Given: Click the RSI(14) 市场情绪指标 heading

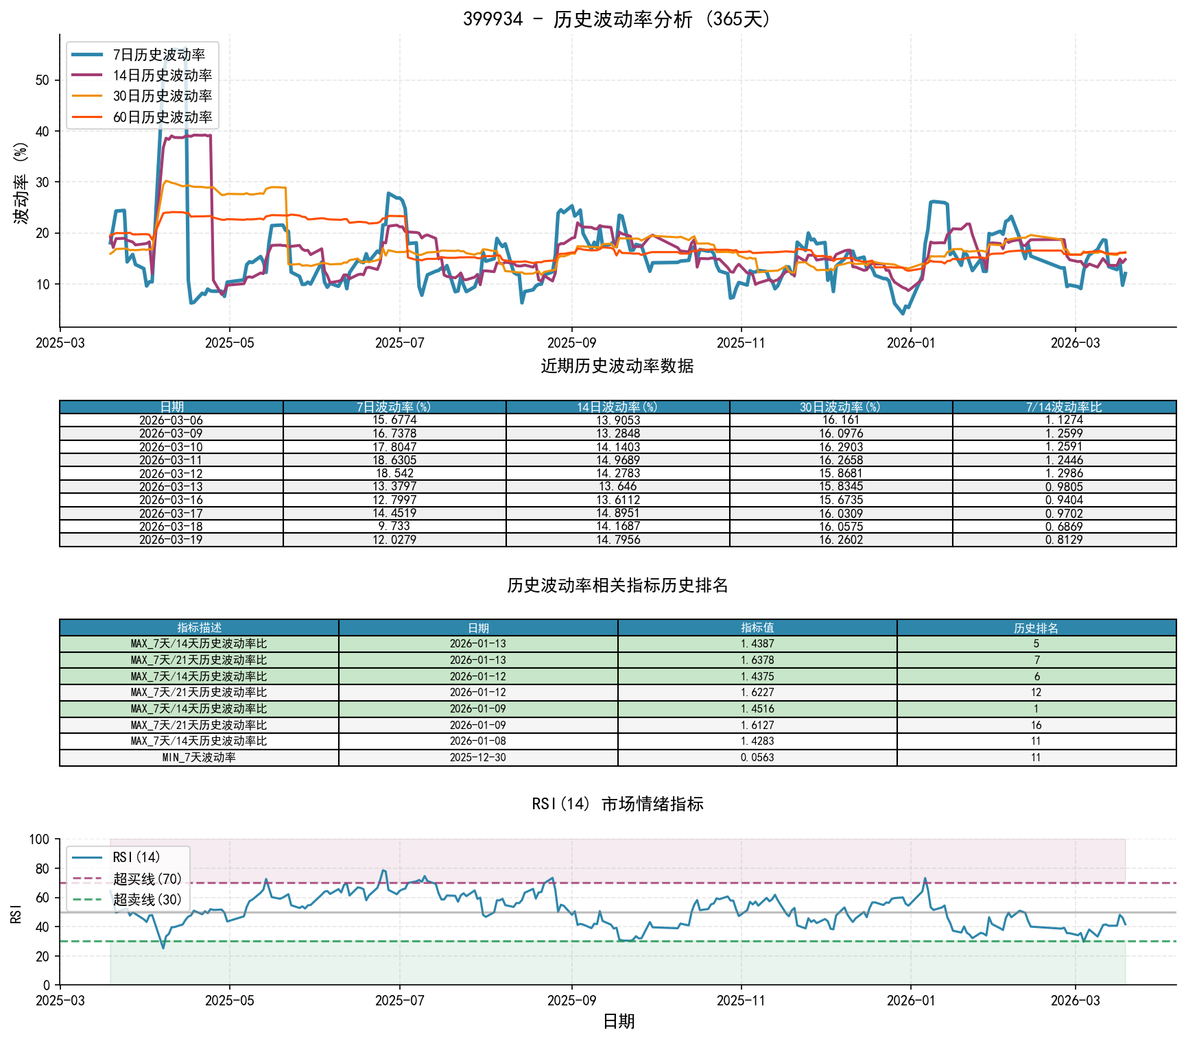Looking at the screenshot, I should pos(617,804).
